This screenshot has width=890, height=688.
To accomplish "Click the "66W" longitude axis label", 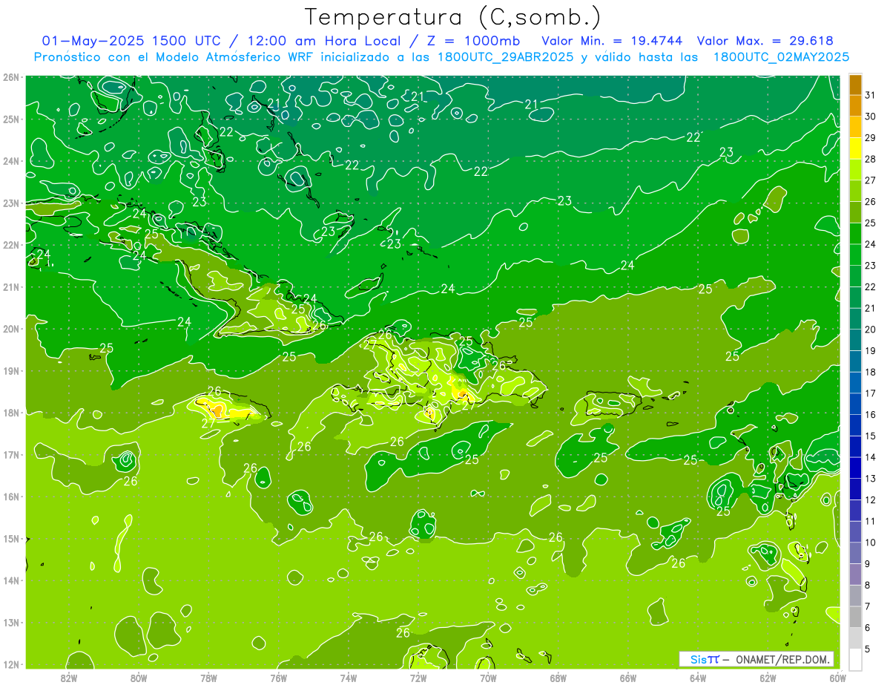I will coord(628,678).
